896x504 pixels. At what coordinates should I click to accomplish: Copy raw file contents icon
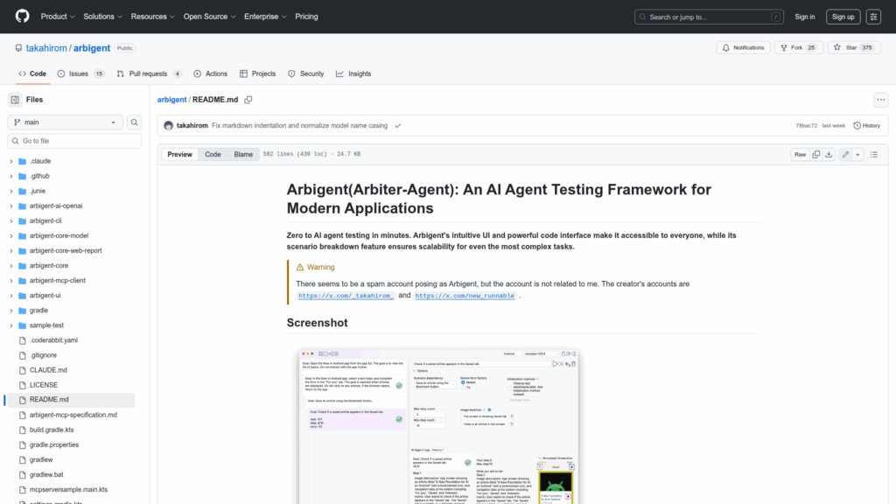pyautogui.click(x=815, y=154)
